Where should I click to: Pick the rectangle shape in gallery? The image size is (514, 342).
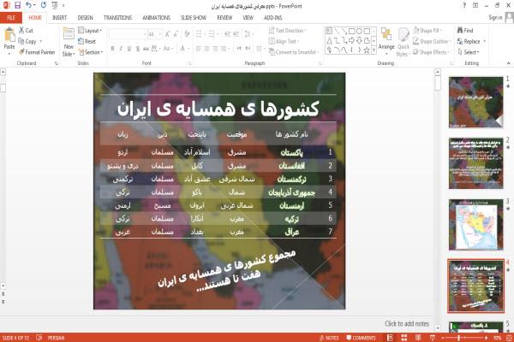pos(352,31)
